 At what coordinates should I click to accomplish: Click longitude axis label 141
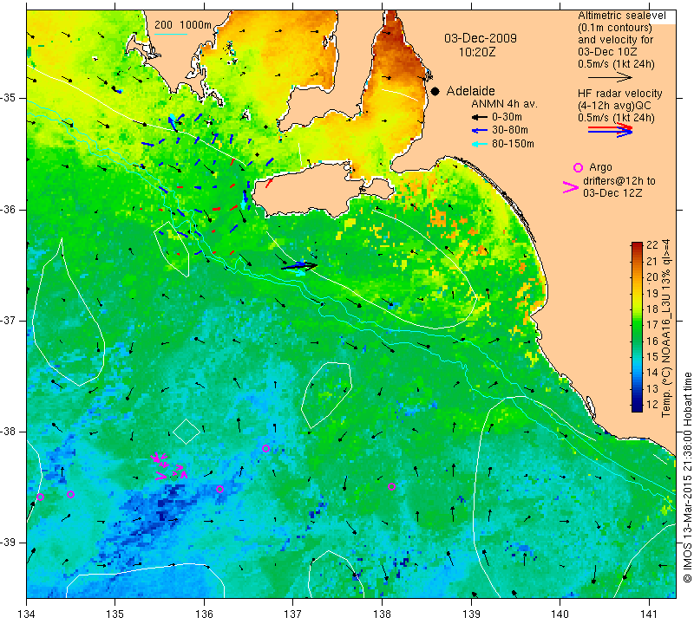click(x=649, y=614)
